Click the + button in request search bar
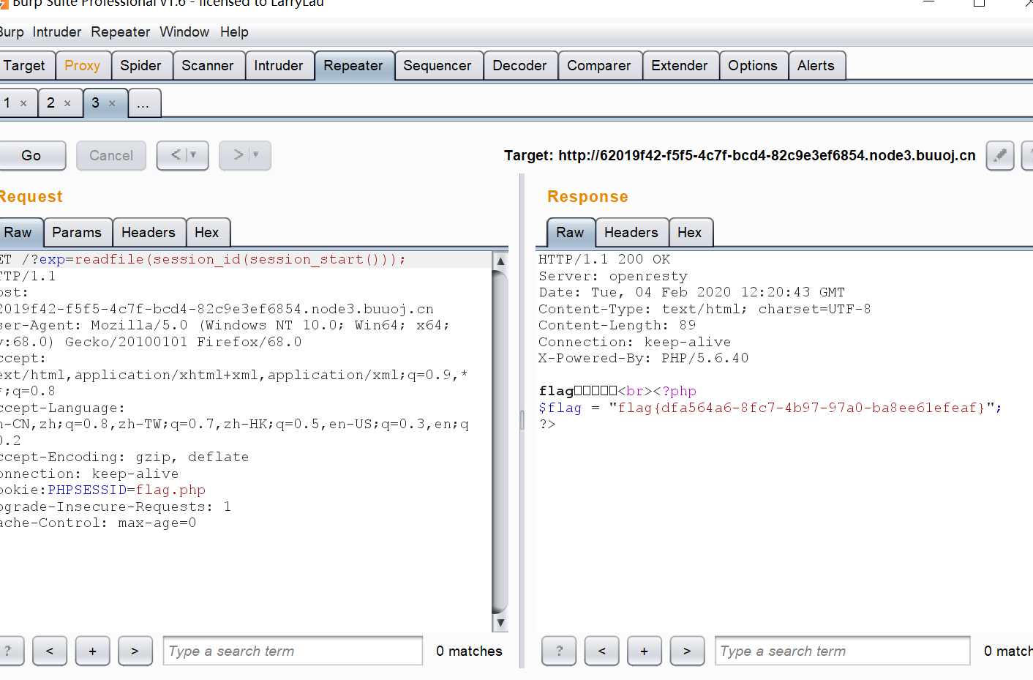Image resolution: width=1033 pixels, height=680 pixels. click(92, 651)
